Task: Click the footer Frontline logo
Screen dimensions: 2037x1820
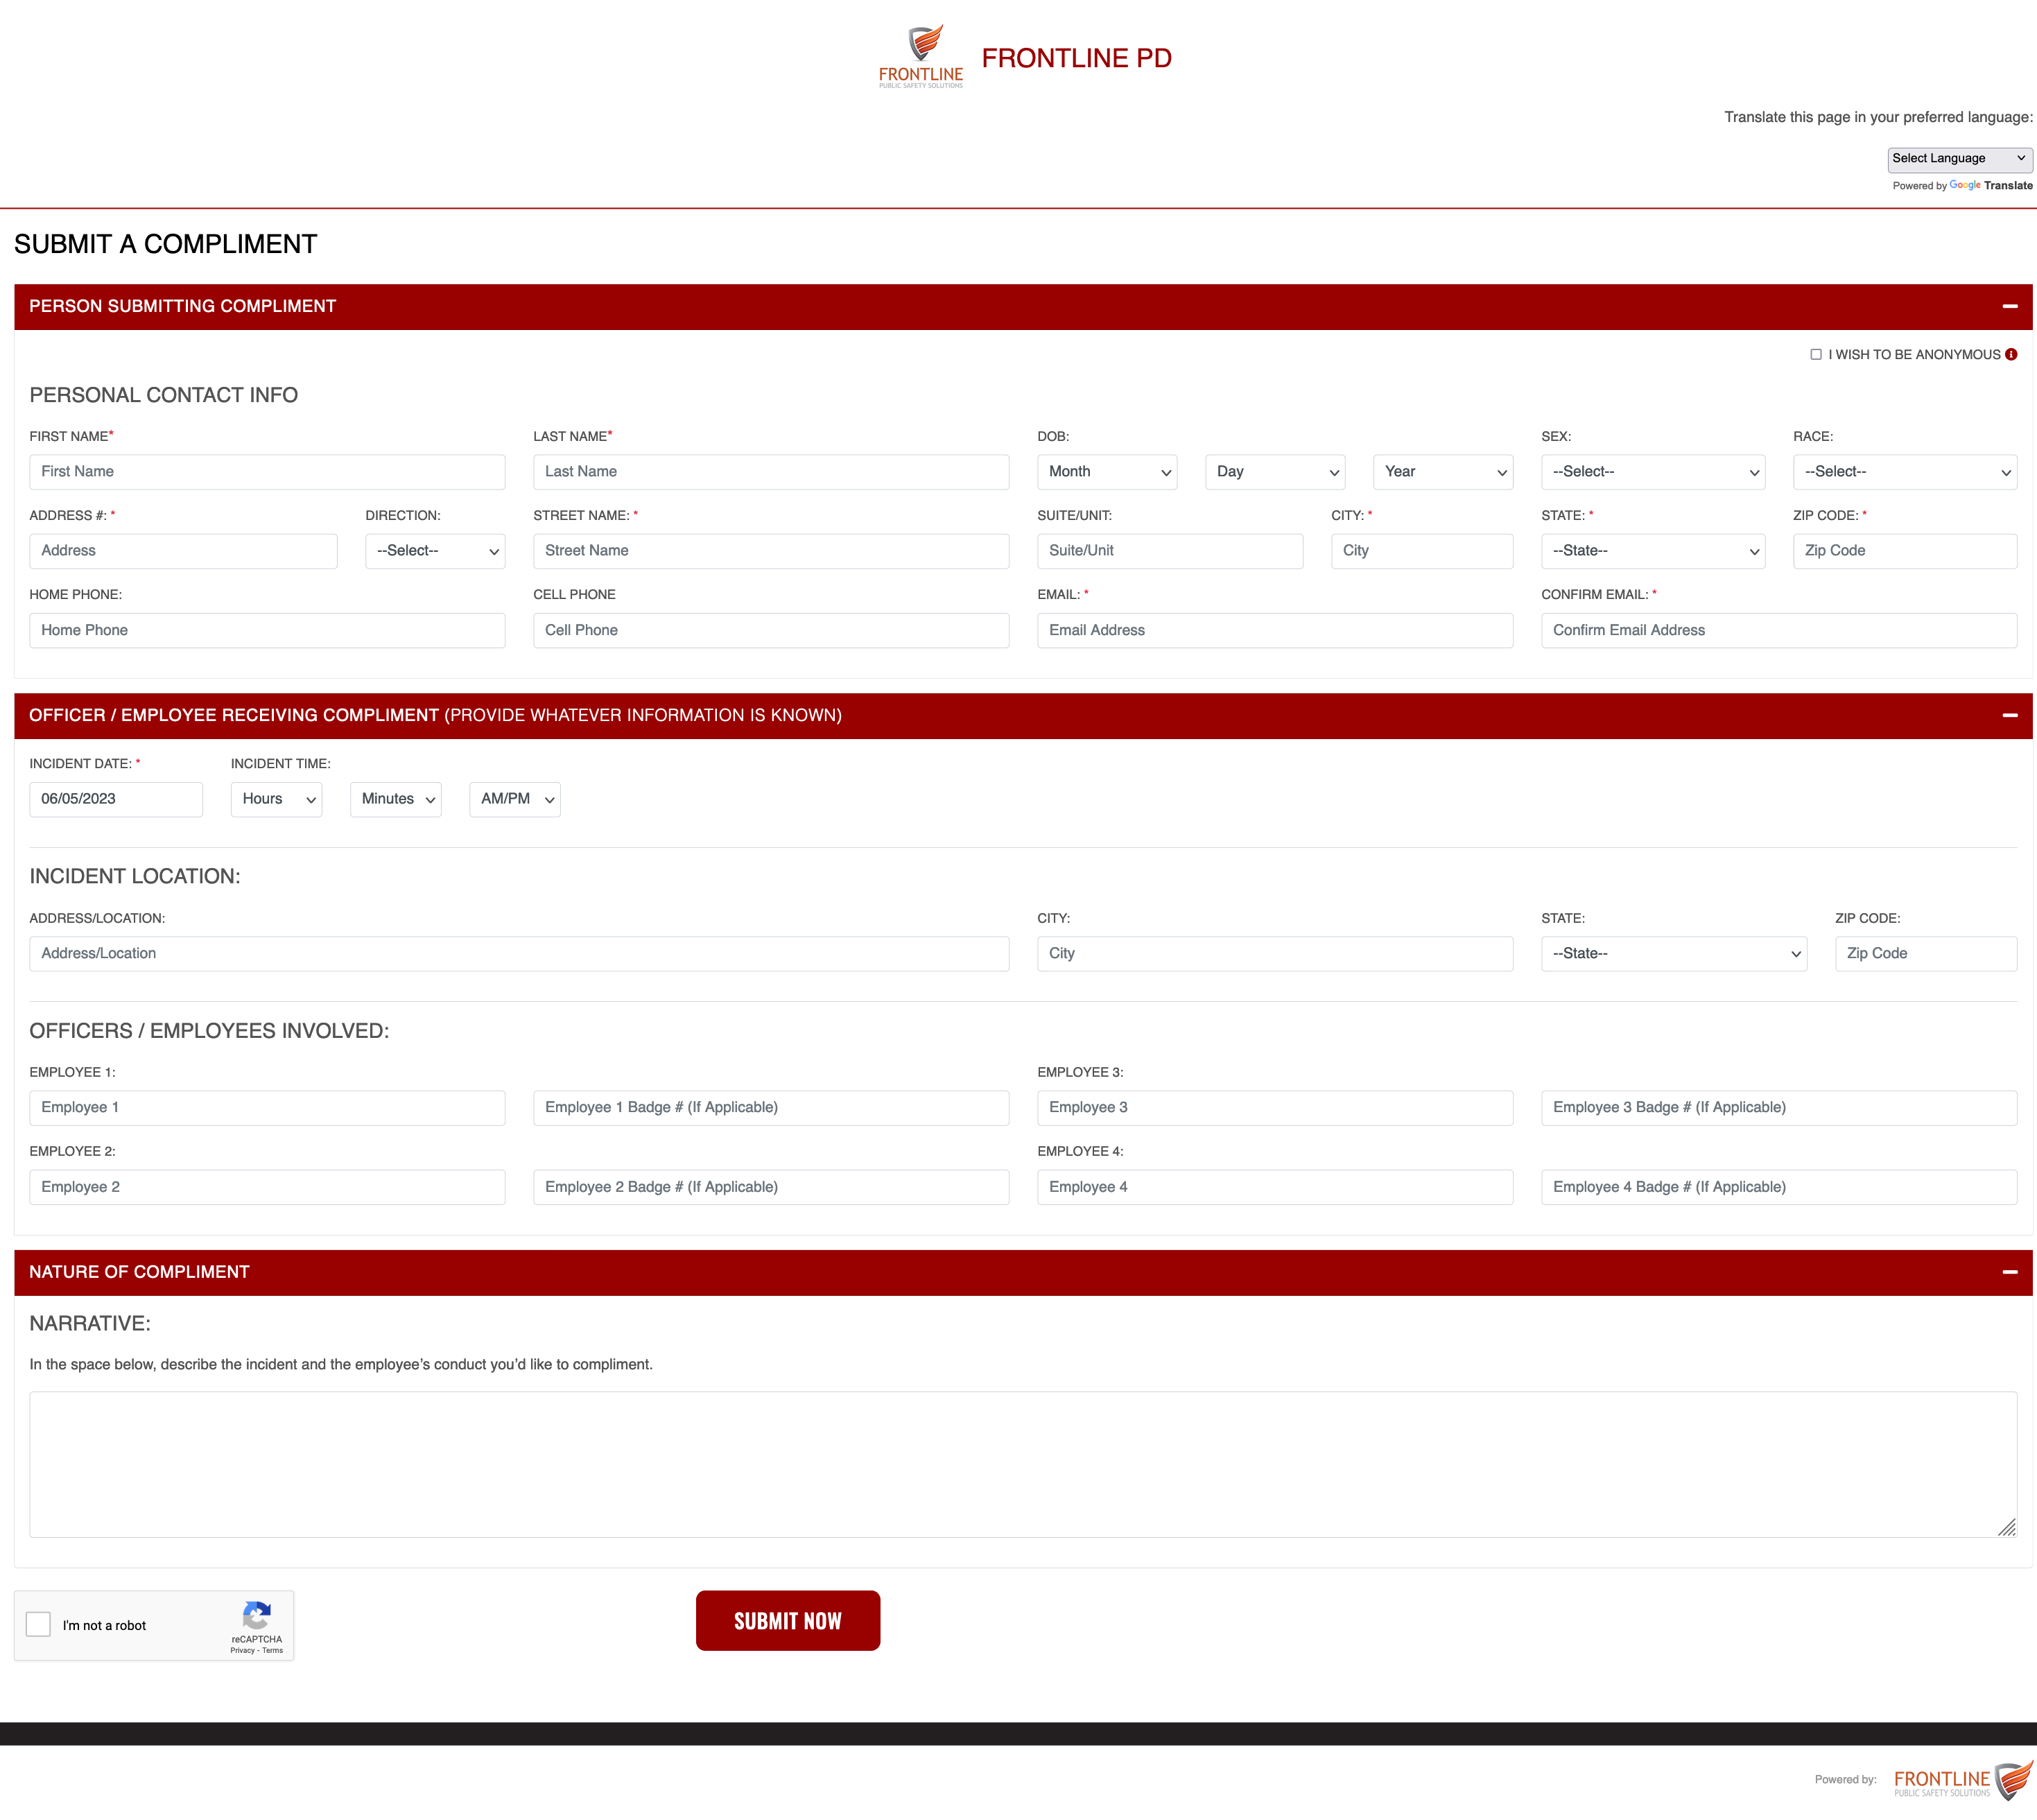Action: (x=1964, y=1781)
